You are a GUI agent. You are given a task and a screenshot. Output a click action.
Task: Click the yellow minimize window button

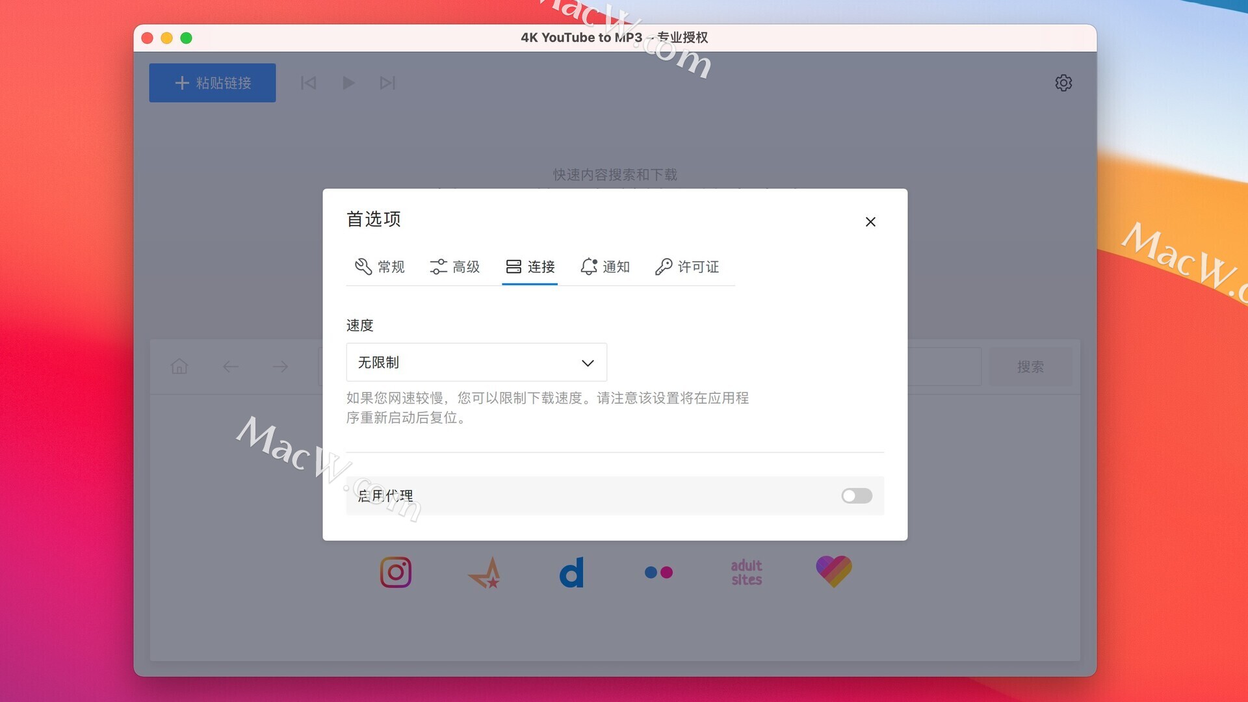[166, 38]
